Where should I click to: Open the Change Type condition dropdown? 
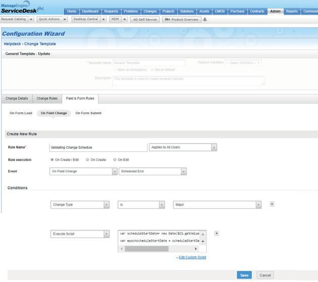click(80, 204)
